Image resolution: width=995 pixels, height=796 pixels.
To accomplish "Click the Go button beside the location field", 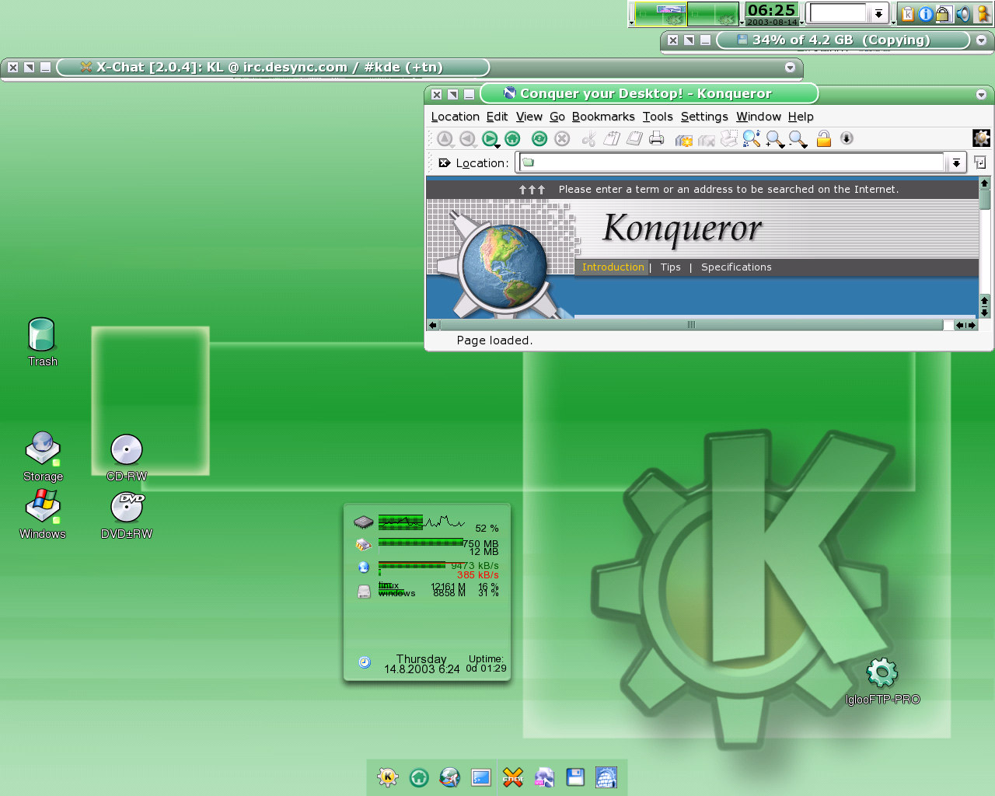I will 980,162.
